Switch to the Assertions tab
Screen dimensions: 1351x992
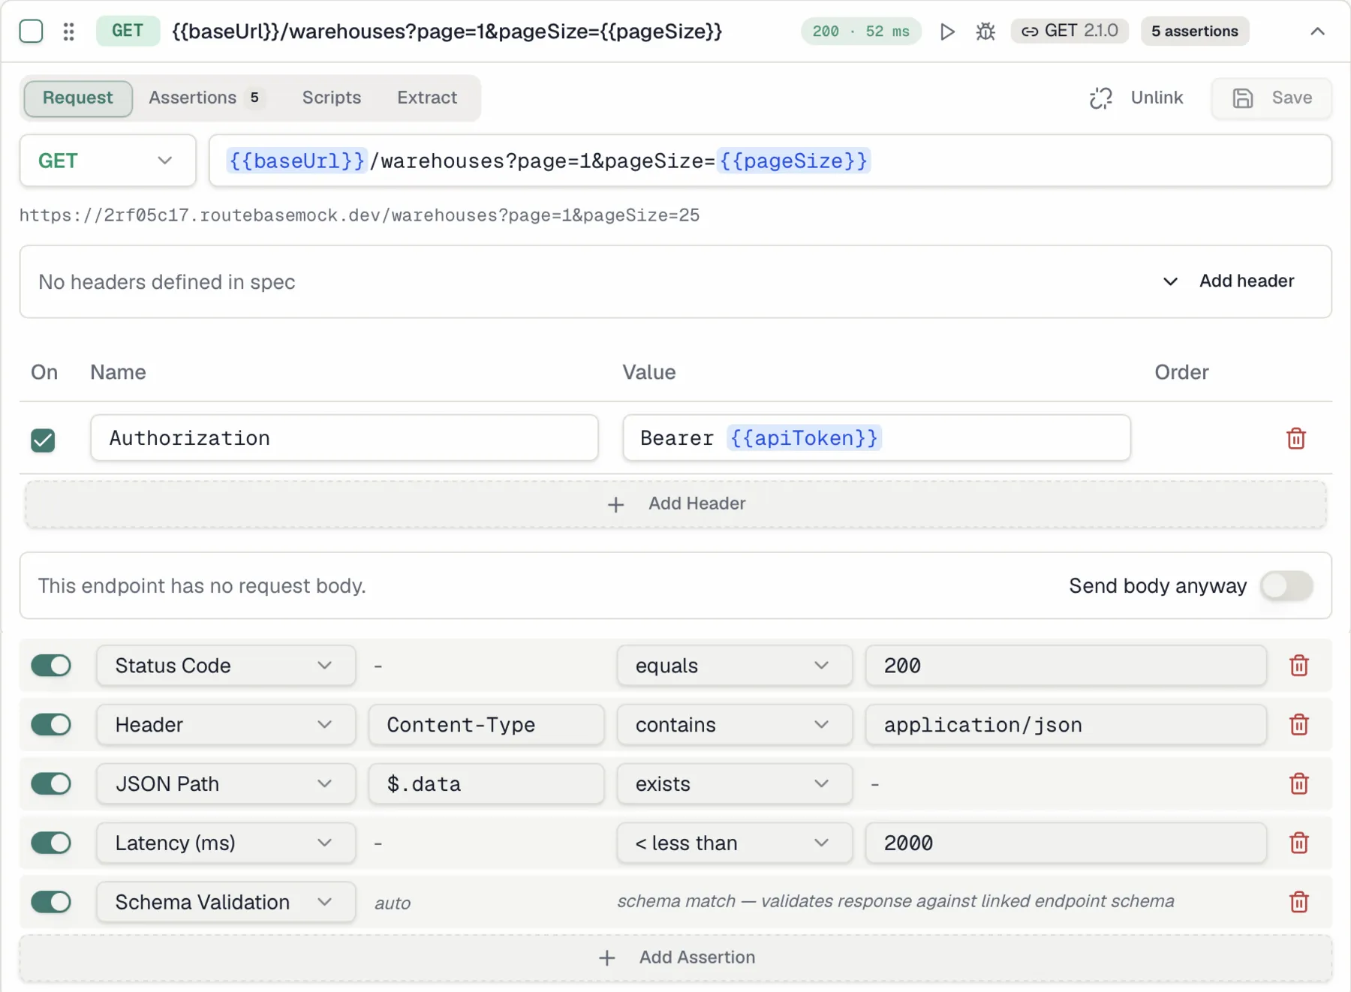pos(206,98)
